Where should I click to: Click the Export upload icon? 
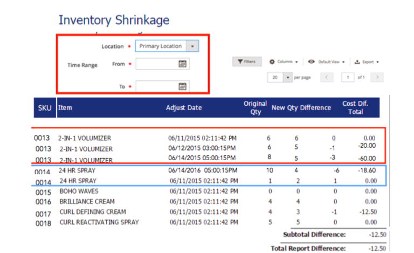point(357,62)
